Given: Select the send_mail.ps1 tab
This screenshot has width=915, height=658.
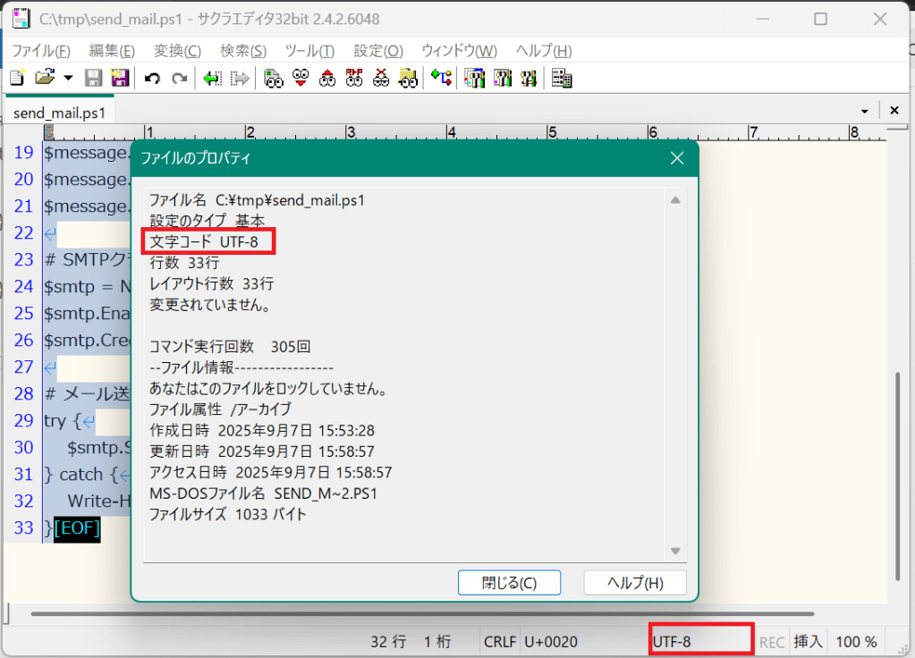Looking at the screenshot, I should pos(59,113).
